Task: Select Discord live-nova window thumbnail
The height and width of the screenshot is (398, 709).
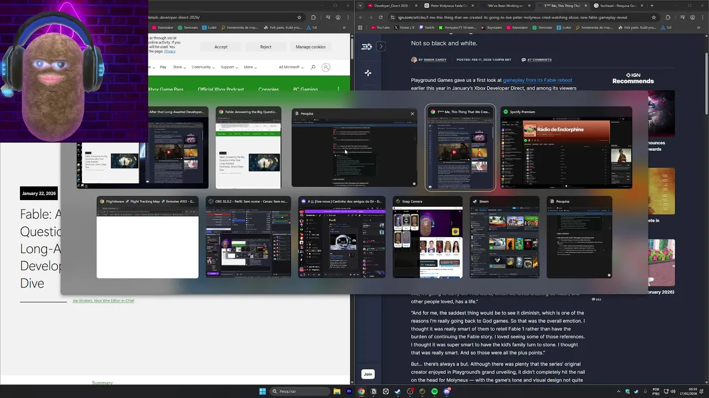Action: pos(342,237)
